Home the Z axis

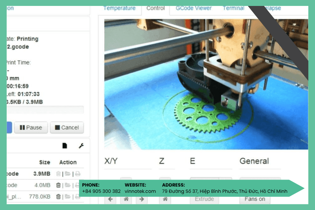165,199
